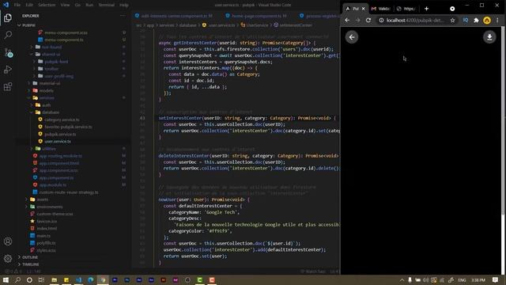Open favorite-pubpik.service.ts file
506x285 pixels.
[68, 127]
